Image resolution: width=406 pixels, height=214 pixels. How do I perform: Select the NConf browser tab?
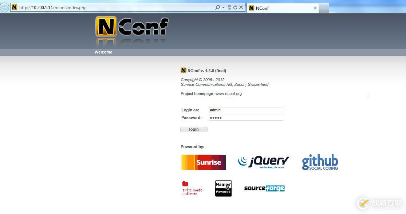pyautogui.click(x=283, y=8)
